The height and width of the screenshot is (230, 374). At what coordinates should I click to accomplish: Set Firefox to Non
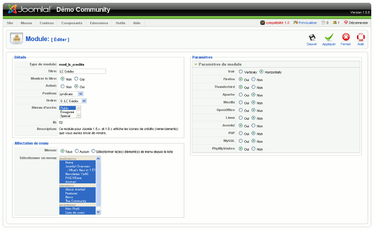point(253,79)
